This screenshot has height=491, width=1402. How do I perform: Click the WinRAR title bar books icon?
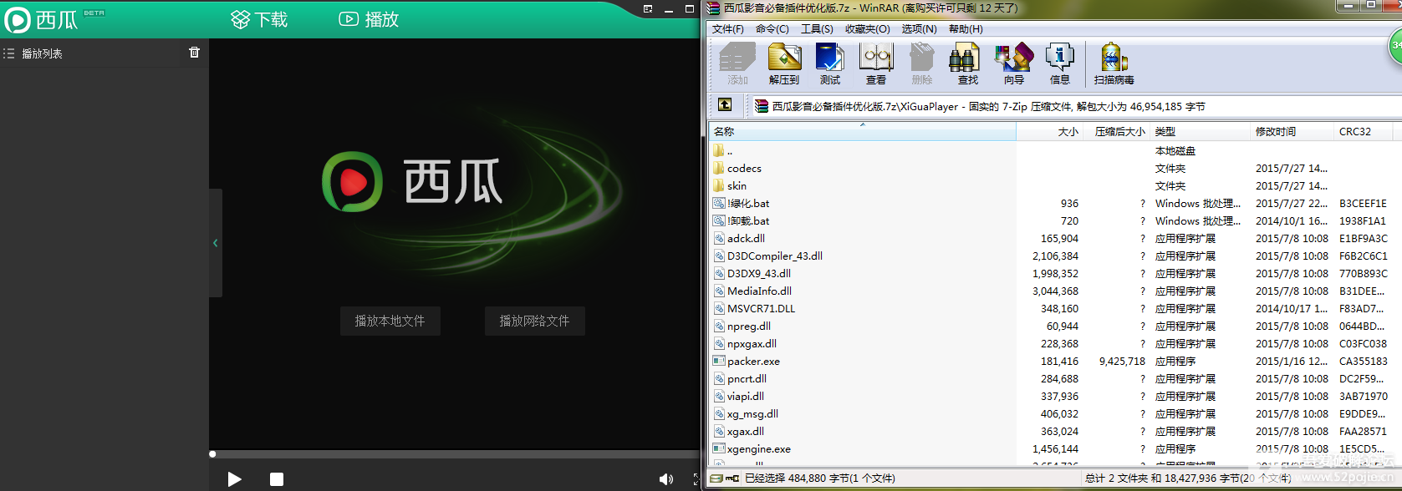(713, 8)
